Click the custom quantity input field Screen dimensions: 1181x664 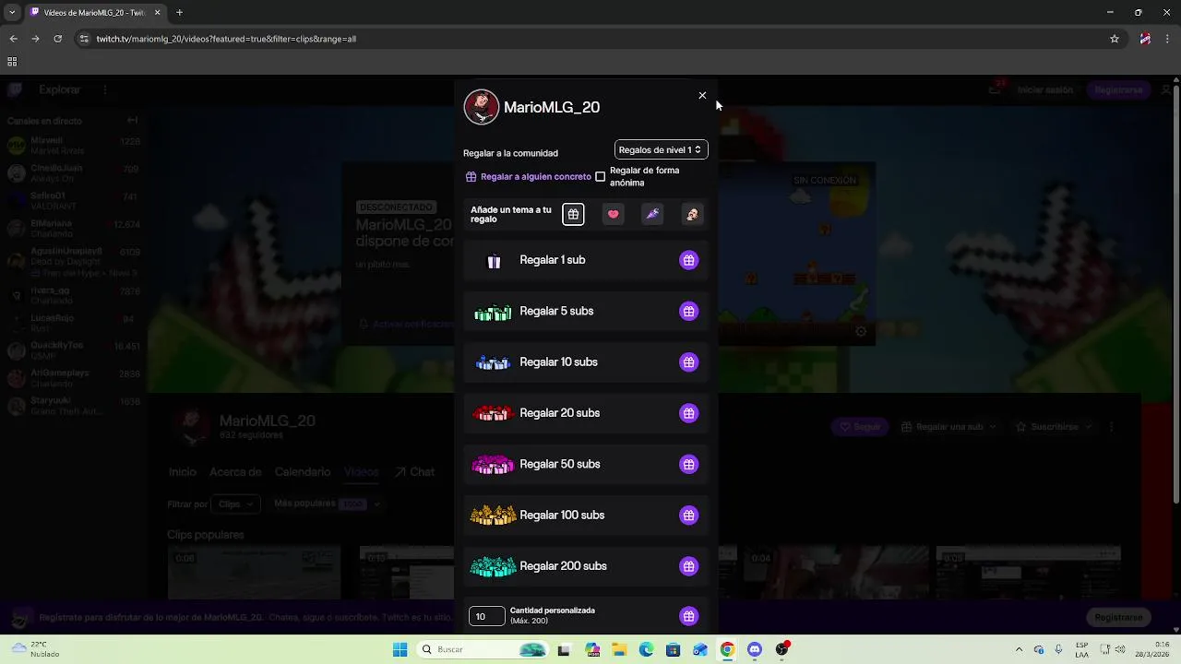click(x=487, y=616)
